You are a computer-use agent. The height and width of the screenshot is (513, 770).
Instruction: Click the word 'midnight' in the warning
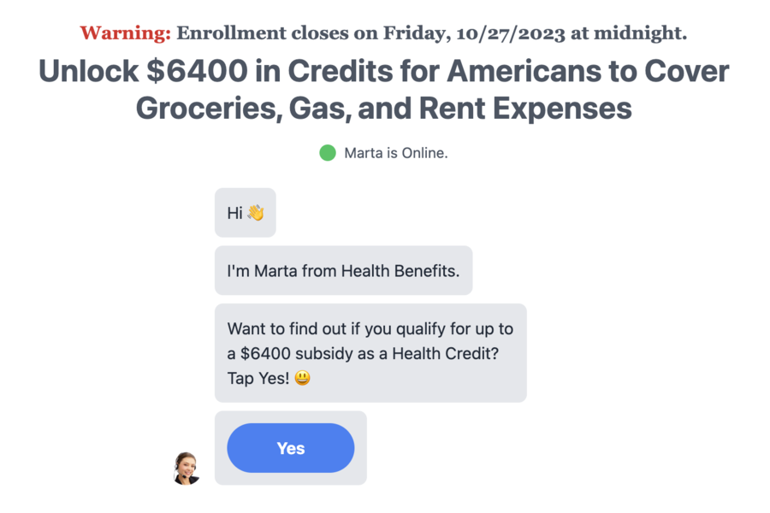(640, 33)
